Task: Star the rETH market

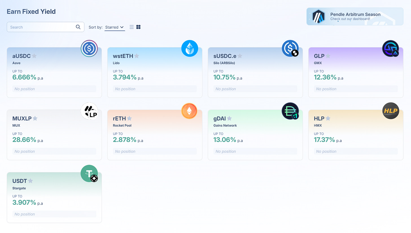Action: pos(129,118)
